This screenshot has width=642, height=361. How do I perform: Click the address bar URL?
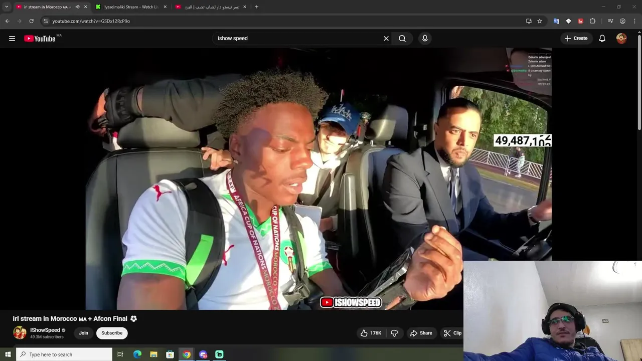pyautogui.click(x=91, y=21)
